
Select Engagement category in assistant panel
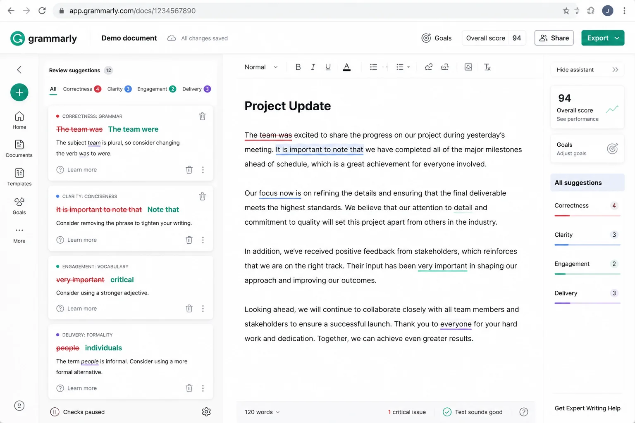[x=587, y=267]
